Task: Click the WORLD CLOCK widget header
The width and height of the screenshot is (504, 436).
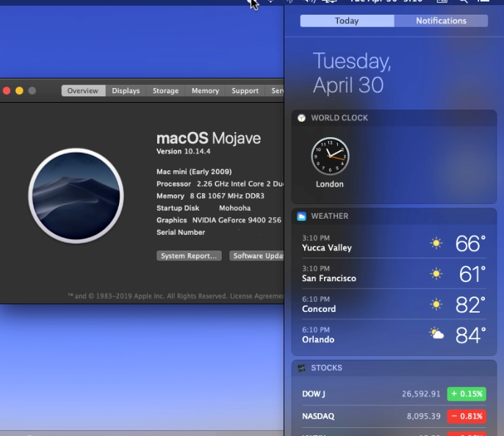Action: [x=394, y=118]
